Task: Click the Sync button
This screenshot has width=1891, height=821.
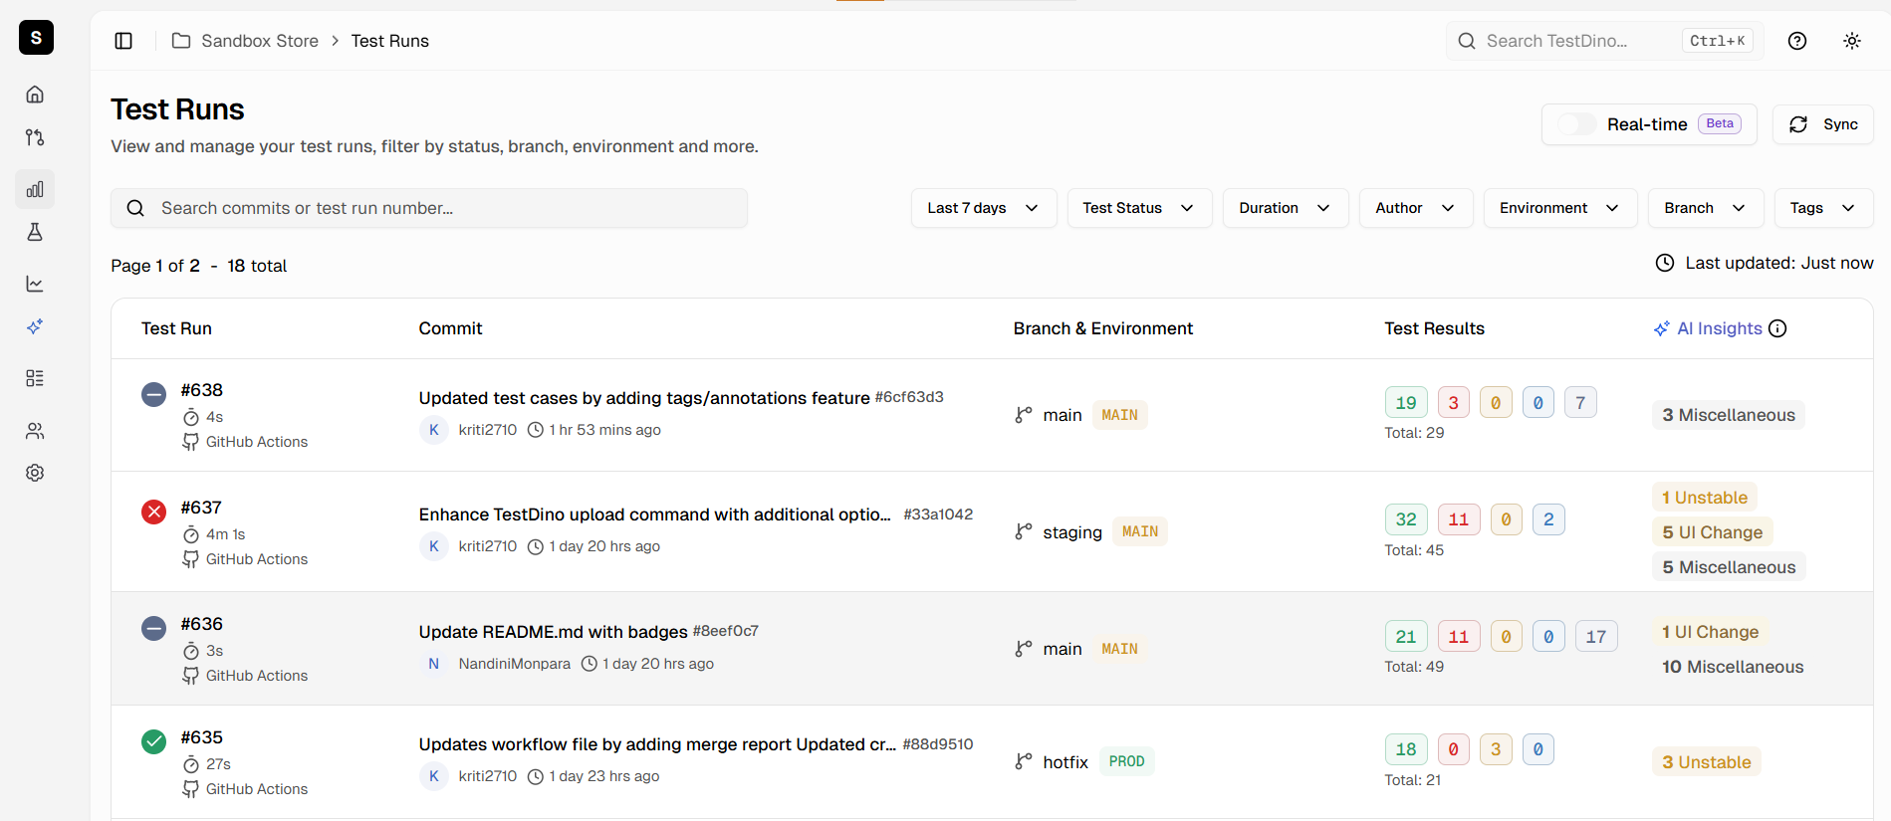Action: click(1823, 124)
